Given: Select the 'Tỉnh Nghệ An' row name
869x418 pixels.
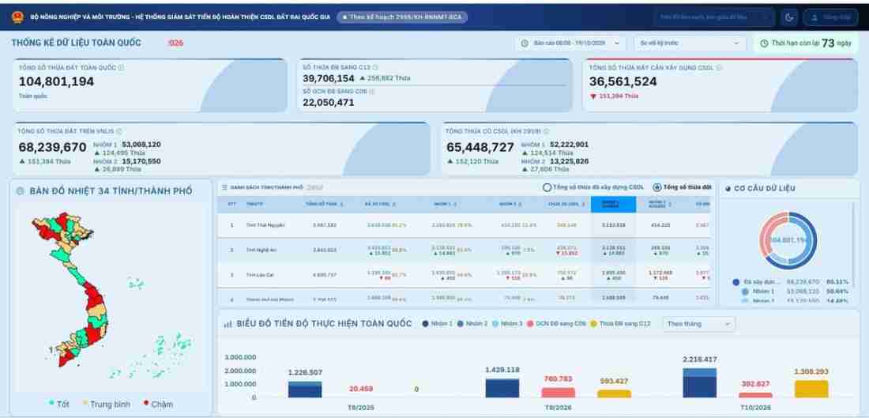Looking at the screenshot, I should pos(261,250).
